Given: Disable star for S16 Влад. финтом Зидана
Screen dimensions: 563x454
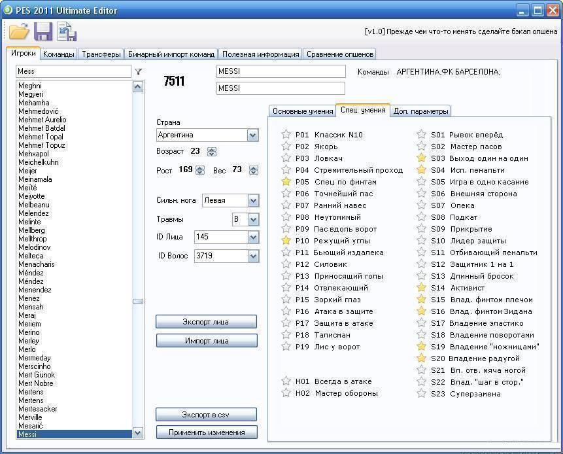Looking at the screenshot, I should pyautogui.click(x=421, y=311).
